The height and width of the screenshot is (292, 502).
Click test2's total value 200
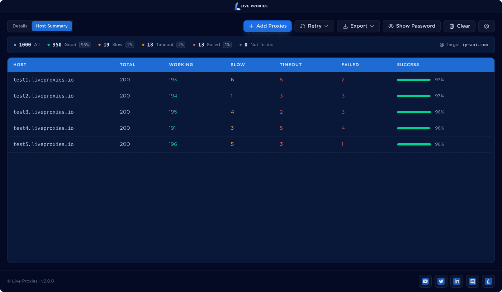[125, 96]
